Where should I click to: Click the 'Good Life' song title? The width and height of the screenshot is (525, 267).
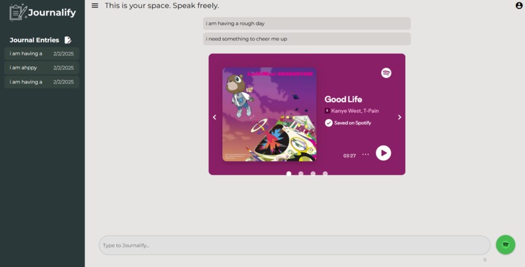click(343, 100)
